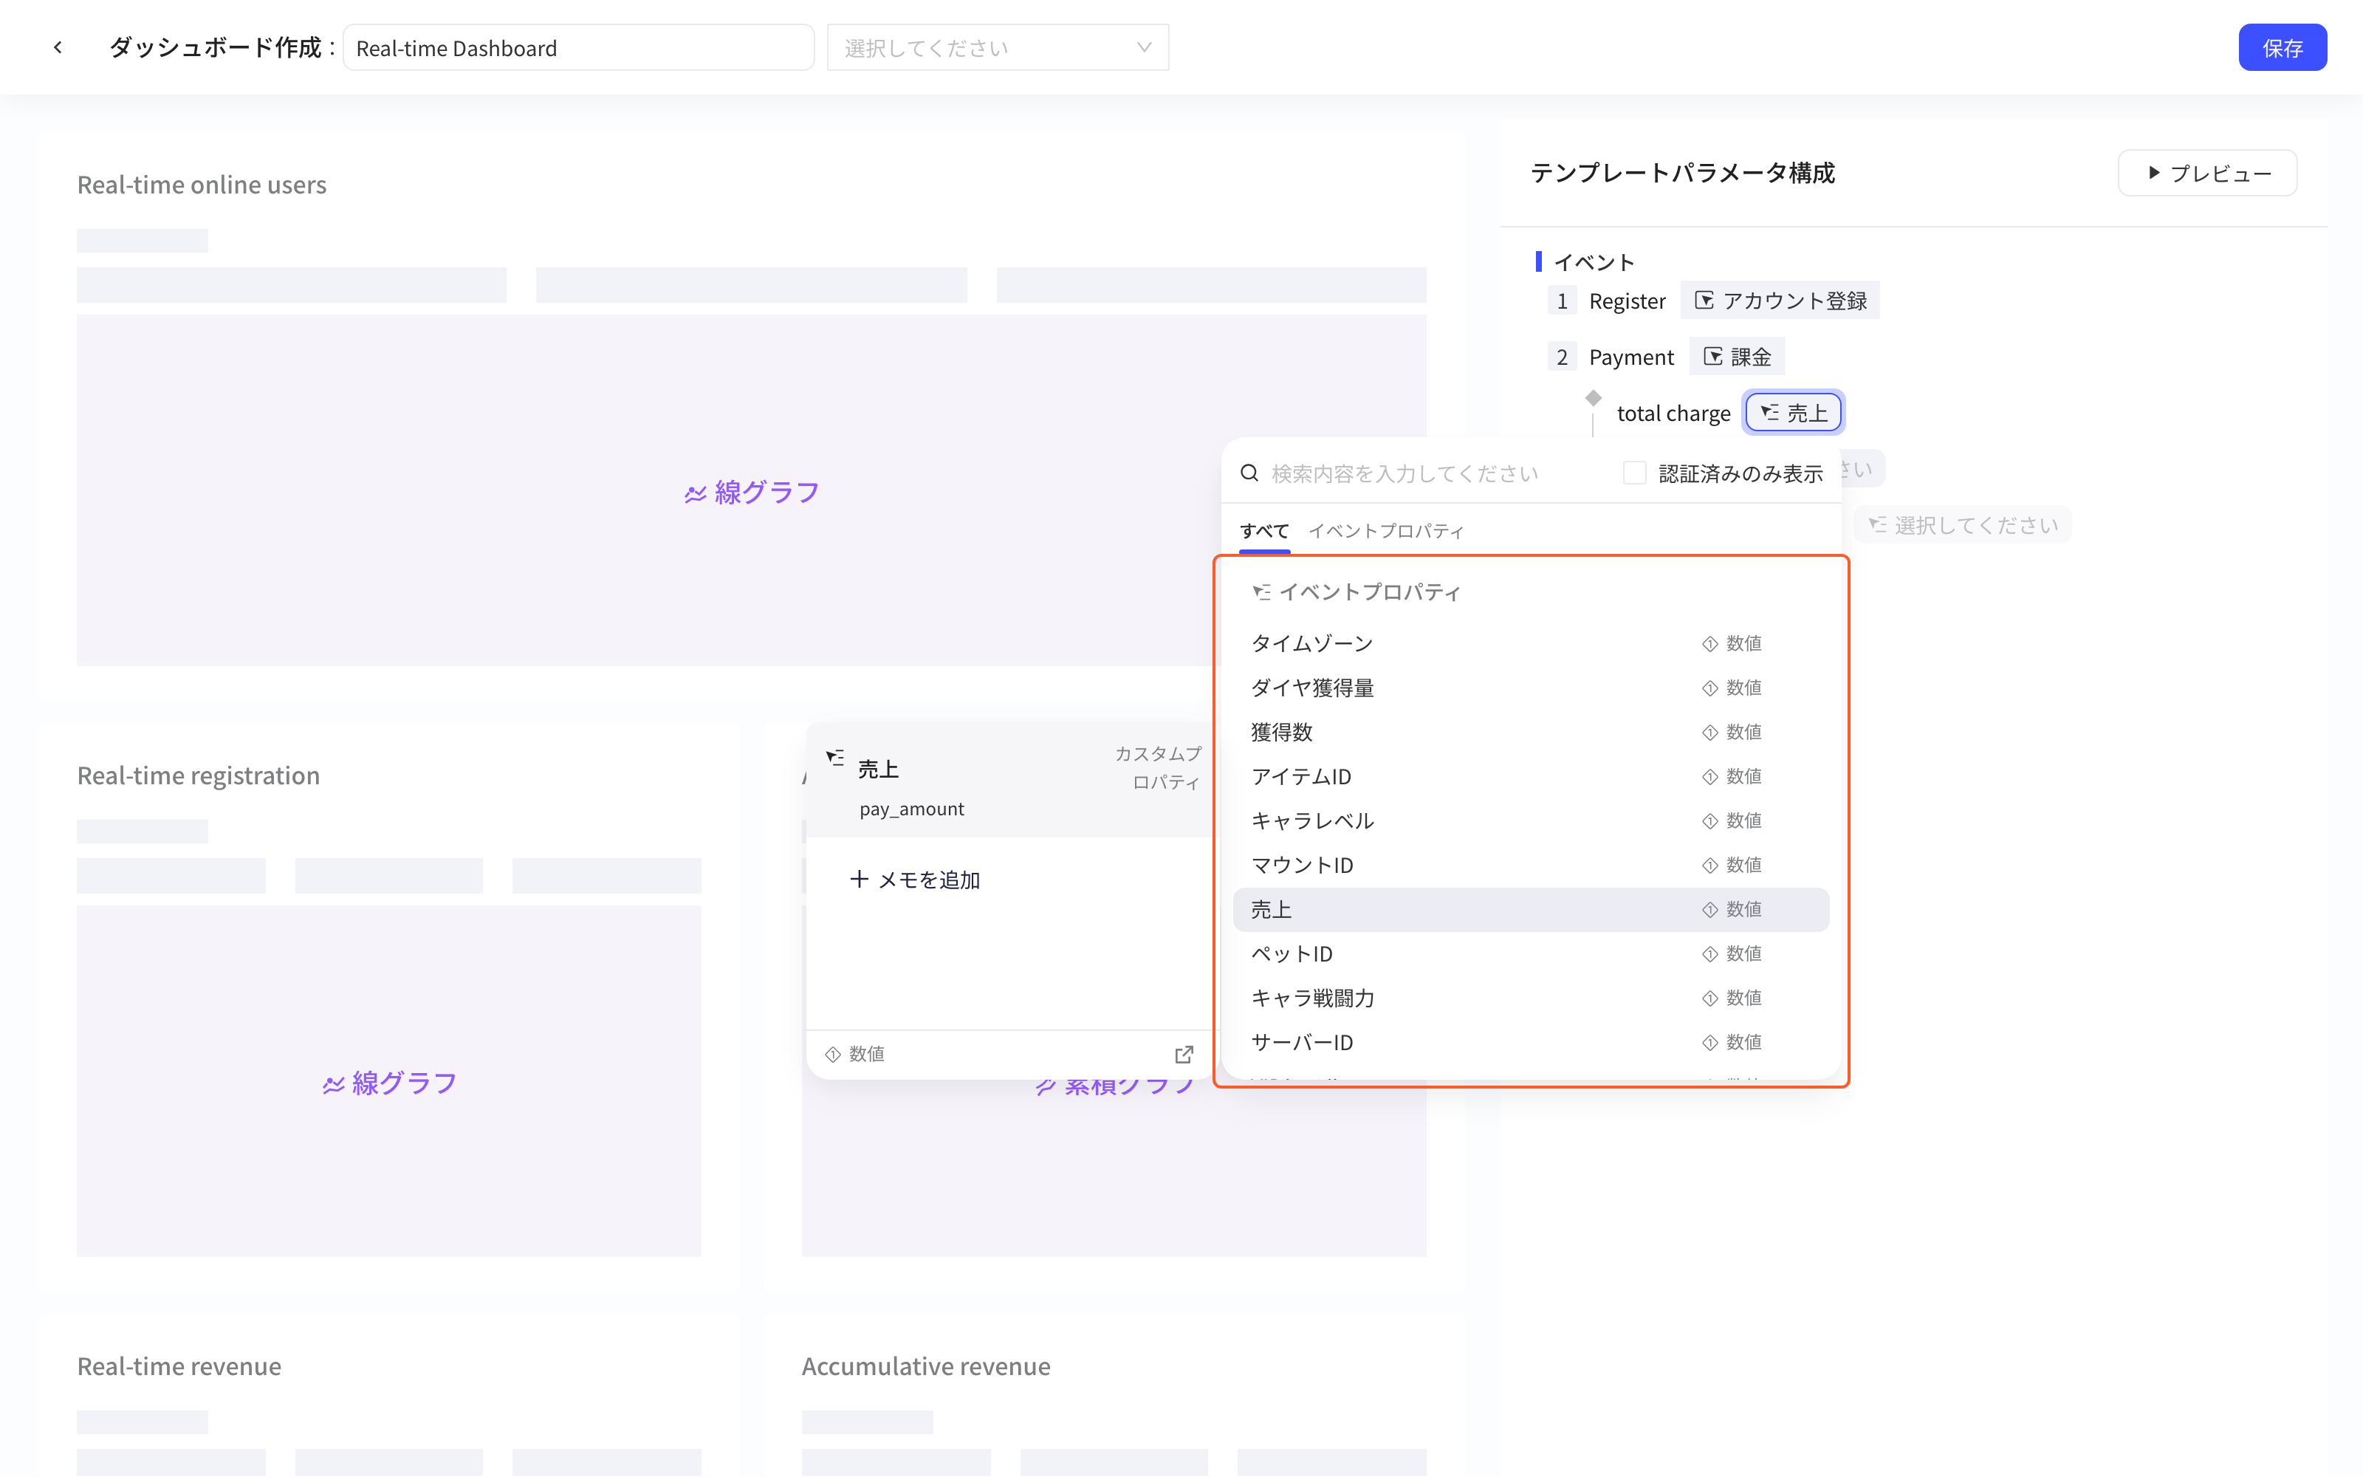The height and width of the screenshot is (1477, 2363).
Task: Click the 数値 icon in タイムゾーン row
Action: point(1709,644)
